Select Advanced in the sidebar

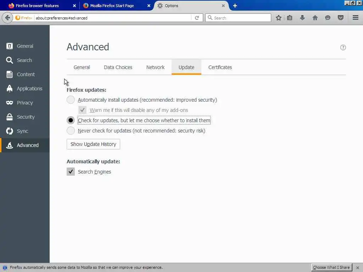(x=25, y=145)
